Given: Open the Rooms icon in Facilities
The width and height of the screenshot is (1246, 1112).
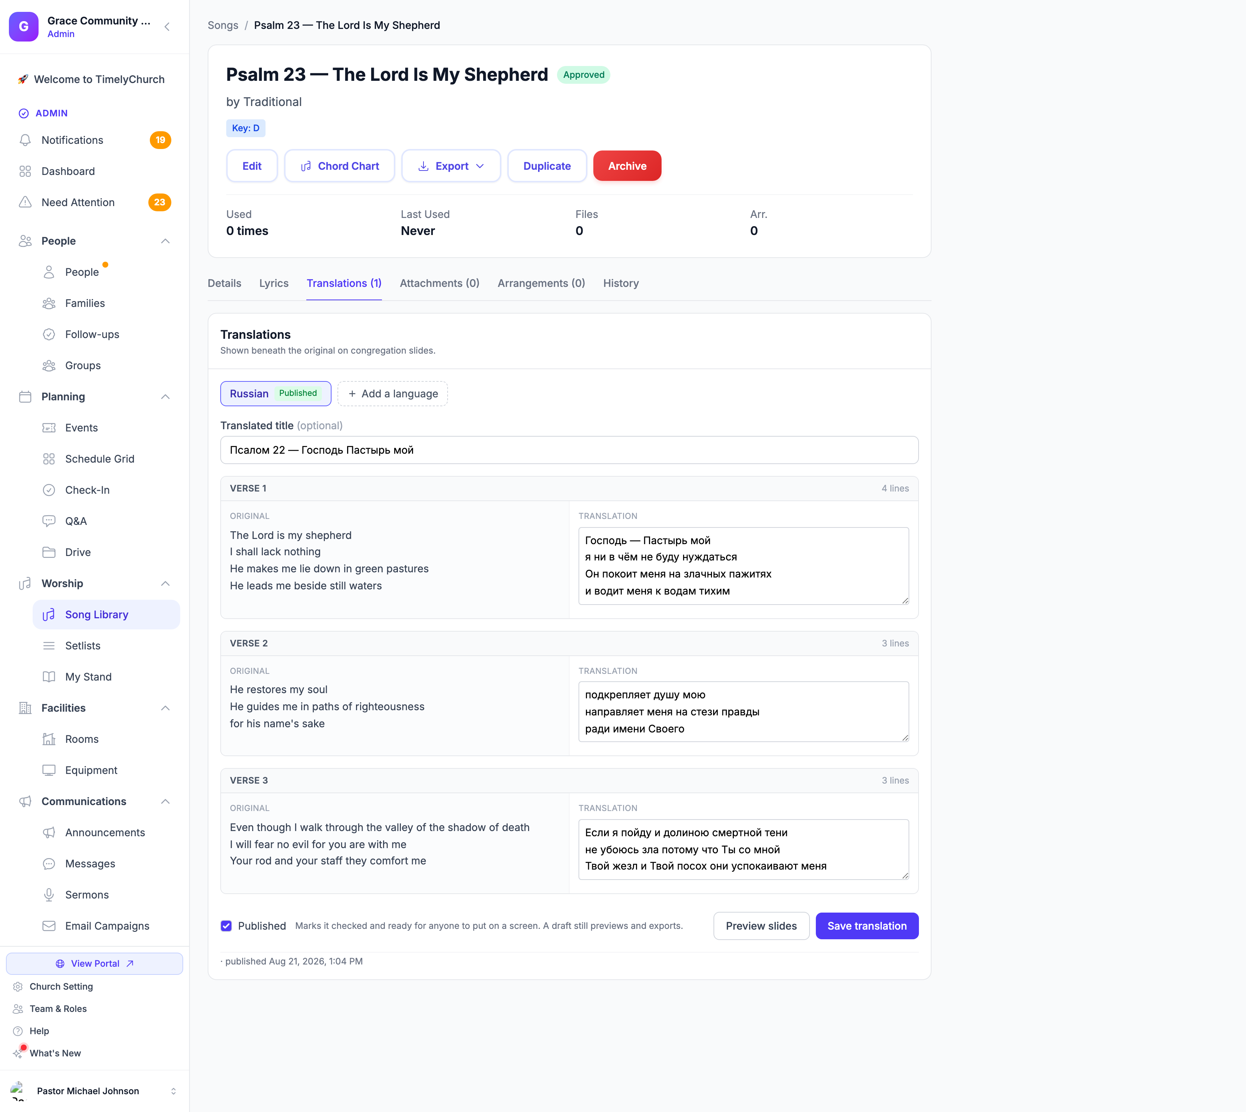Looking at the screenshot, I should point(49,739).
